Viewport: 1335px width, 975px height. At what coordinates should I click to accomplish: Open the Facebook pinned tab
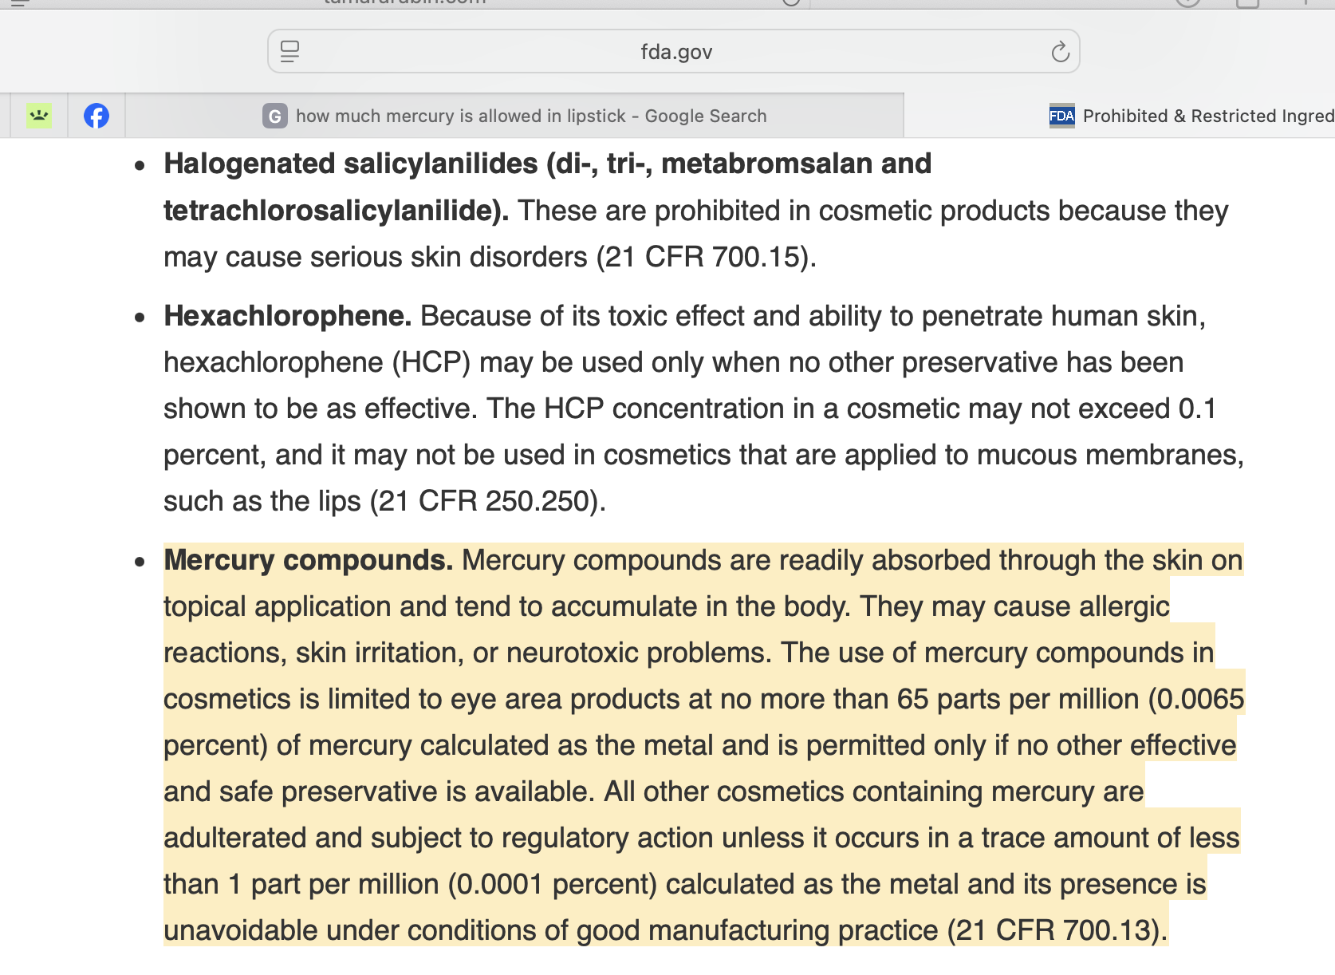(96, 116)
